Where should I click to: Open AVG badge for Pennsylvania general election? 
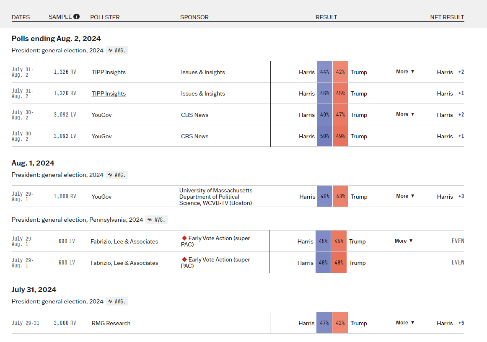pos(157,220)
